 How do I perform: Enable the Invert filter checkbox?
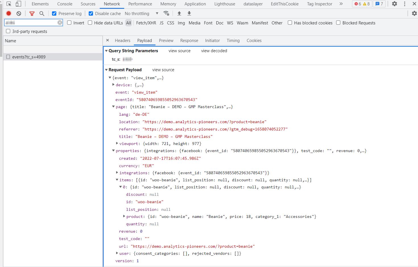pyautogui.click(x=69, y=23)
